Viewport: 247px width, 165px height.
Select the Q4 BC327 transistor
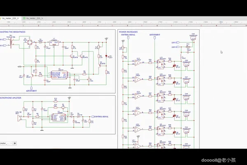click(32, 76)
